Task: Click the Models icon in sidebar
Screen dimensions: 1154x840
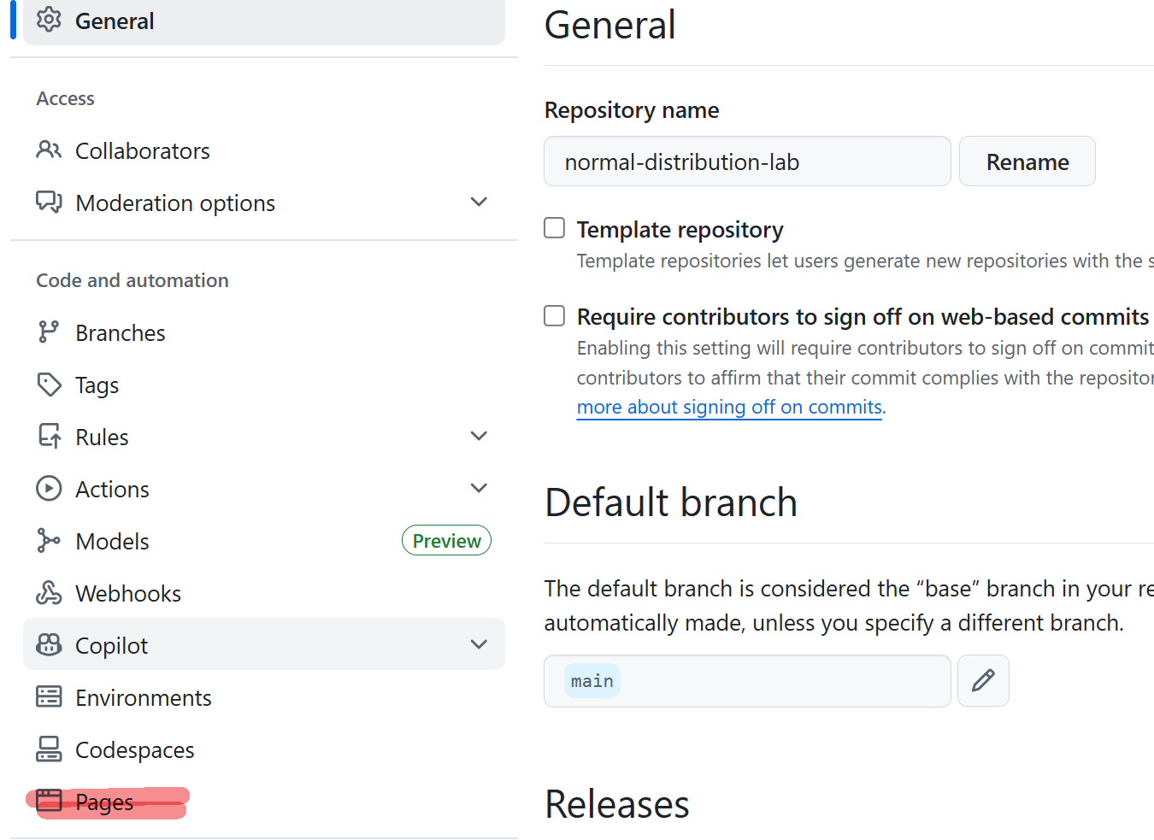Action: tap(49, 541)
